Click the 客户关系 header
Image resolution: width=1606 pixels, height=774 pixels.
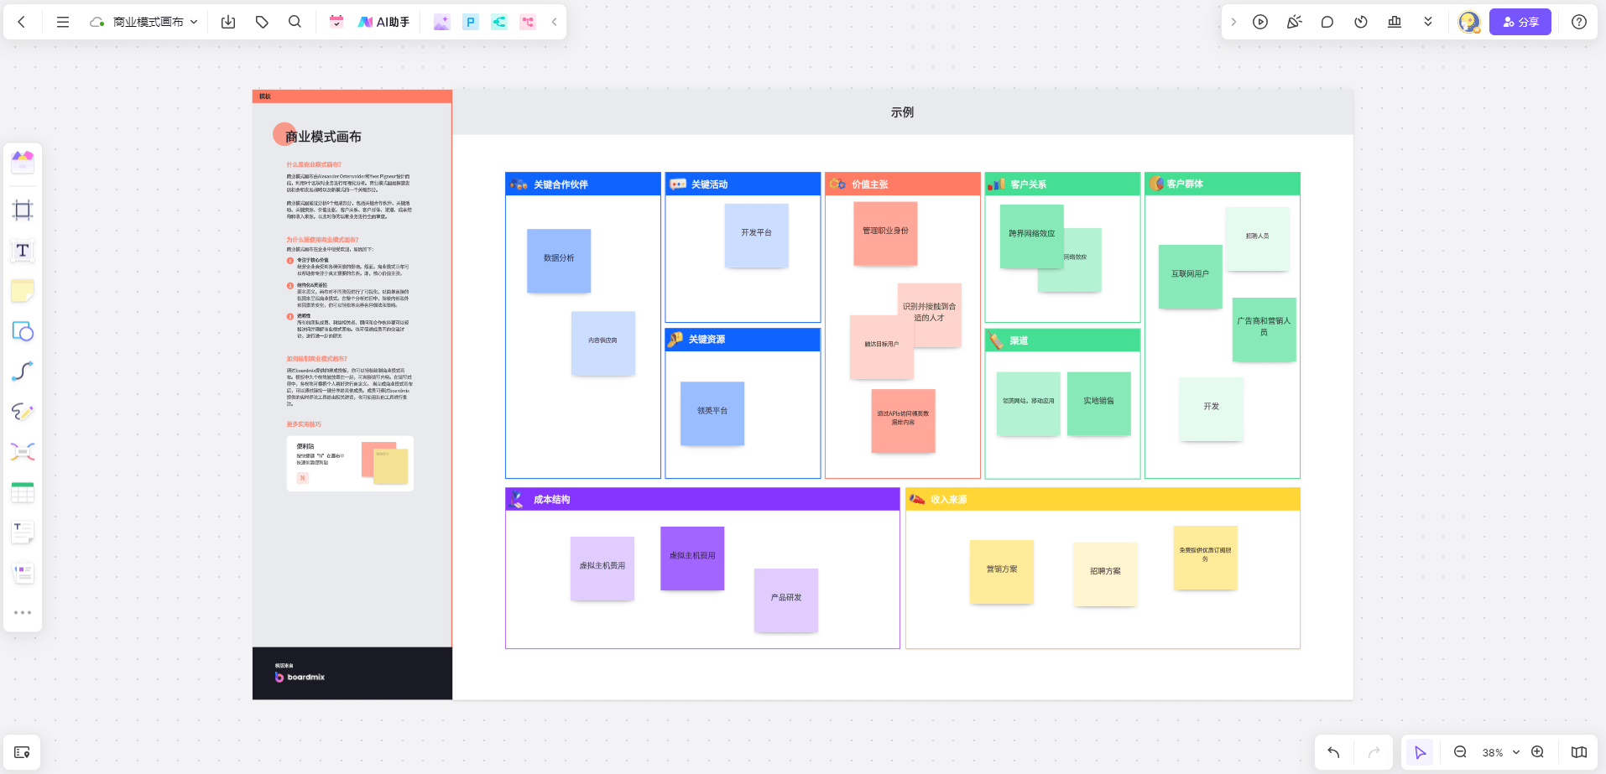pyautogui.click(x=1062, y=184)
